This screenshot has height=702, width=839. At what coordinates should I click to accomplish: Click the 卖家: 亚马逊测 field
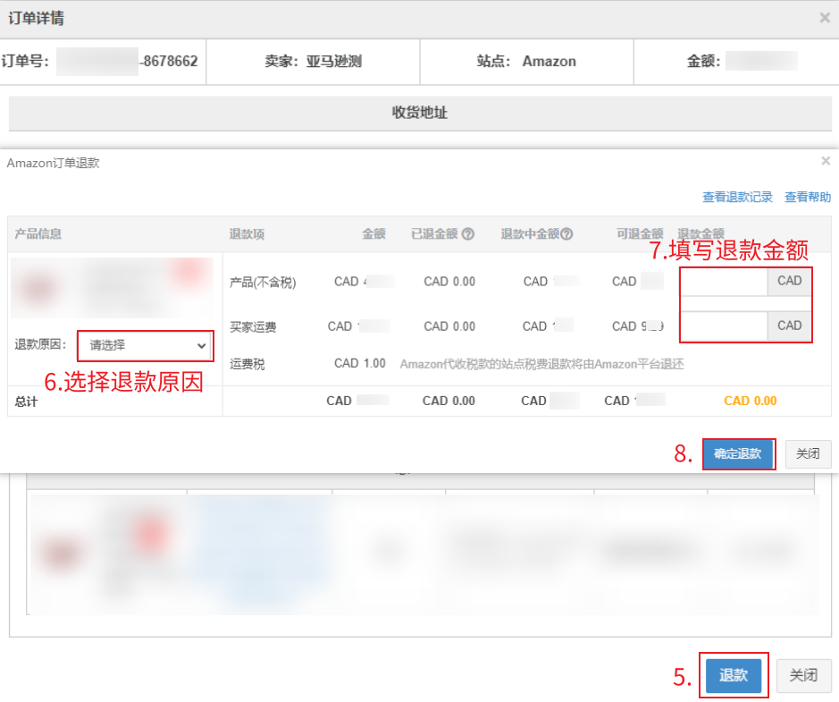point(314,62)
